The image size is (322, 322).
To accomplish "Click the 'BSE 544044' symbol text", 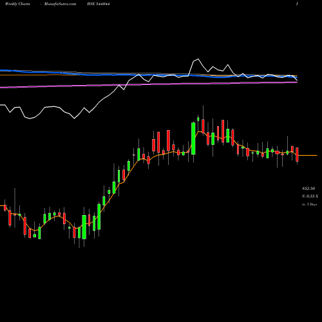I will [99, 4].
